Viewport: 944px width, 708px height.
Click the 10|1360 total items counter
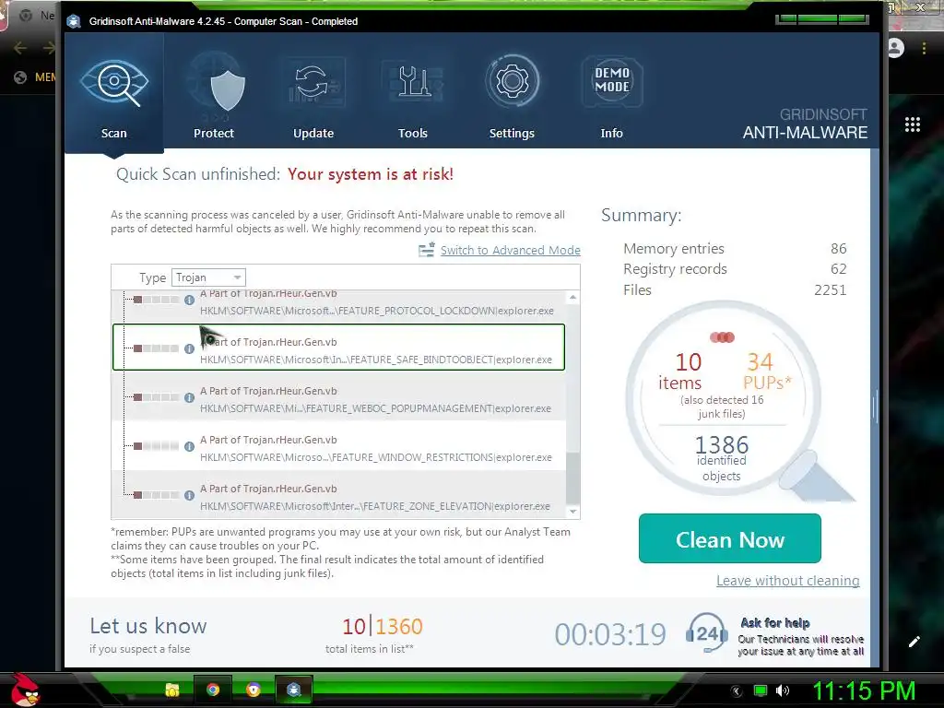click(383, 627)
